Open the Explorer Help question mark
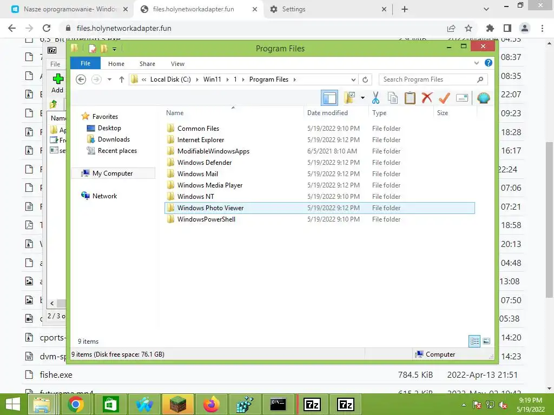554x415 pixels. coord(489,63)
